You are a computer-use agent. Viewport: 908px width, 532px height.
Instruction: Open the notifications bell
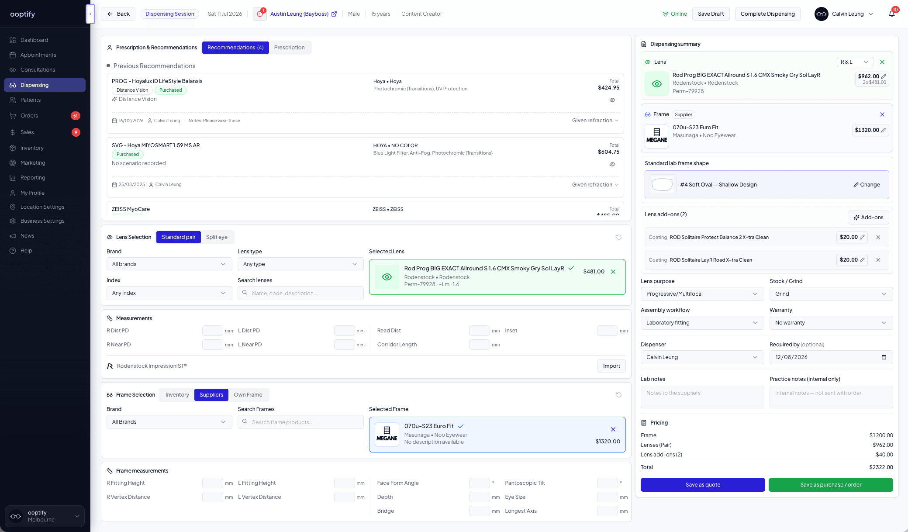pos(892,14)
